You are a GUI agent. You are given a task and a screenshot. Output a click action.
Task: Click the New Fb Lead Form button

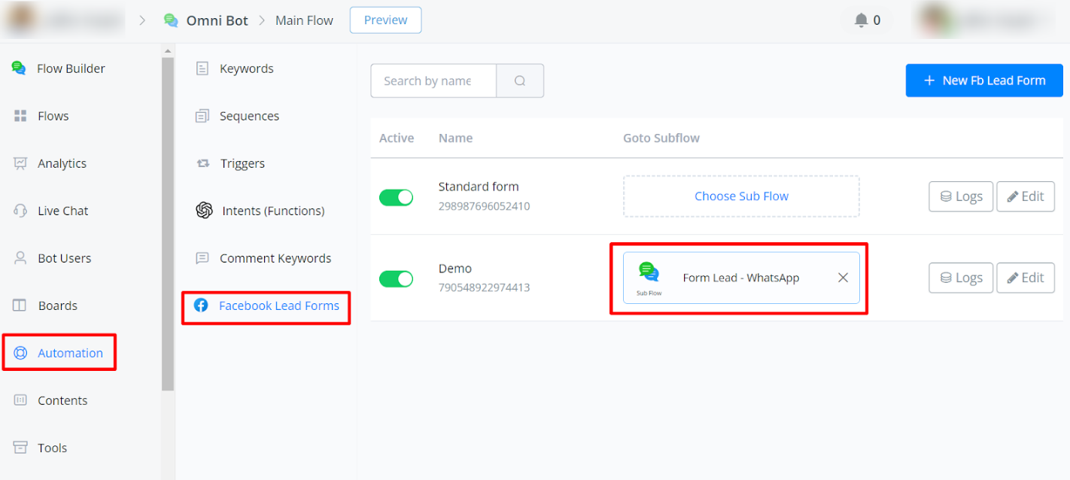point(983,81)
